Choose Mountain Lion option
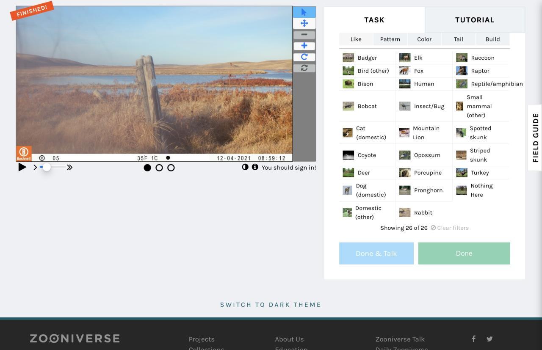The width and height of the screenshot is (542, 350). click(x=424, y=133)
